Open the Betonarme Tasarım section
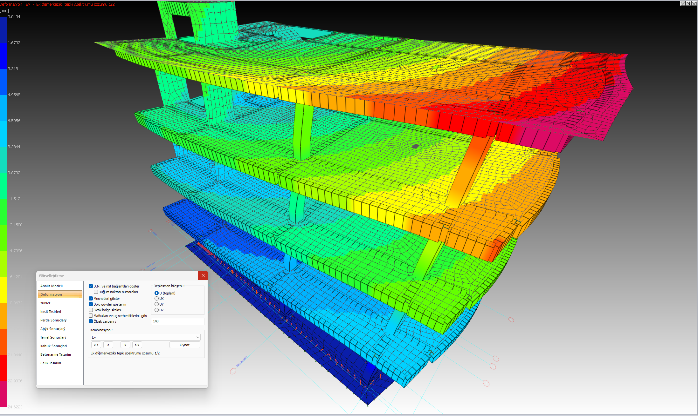The height and width of the screenshot is (416, 698). click(60, 354)
